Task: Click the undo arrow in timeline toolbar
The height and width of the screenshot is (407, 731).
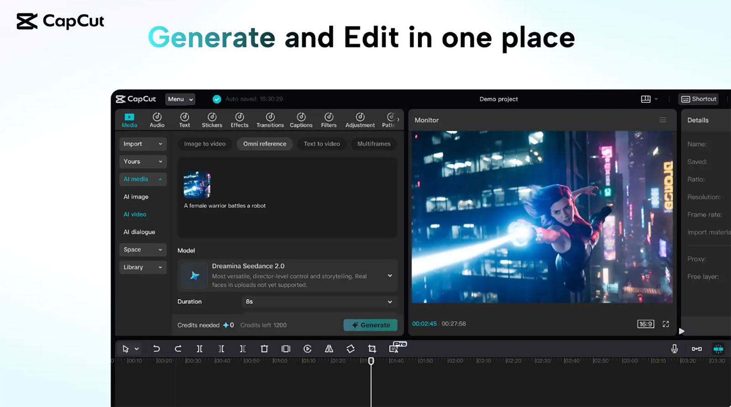Action: [x=156, y=349]
